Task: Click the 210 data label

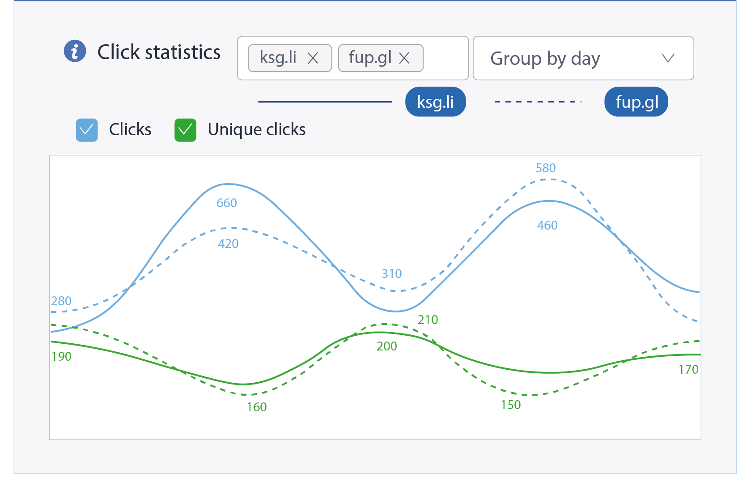Action: pos(428,320)
